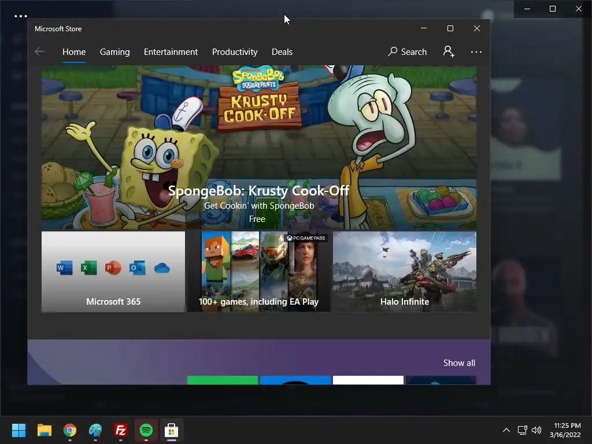The height and width of the screenshot is (444, 592).
Task: Open the Productivity tab
Action: coord(235,51)
